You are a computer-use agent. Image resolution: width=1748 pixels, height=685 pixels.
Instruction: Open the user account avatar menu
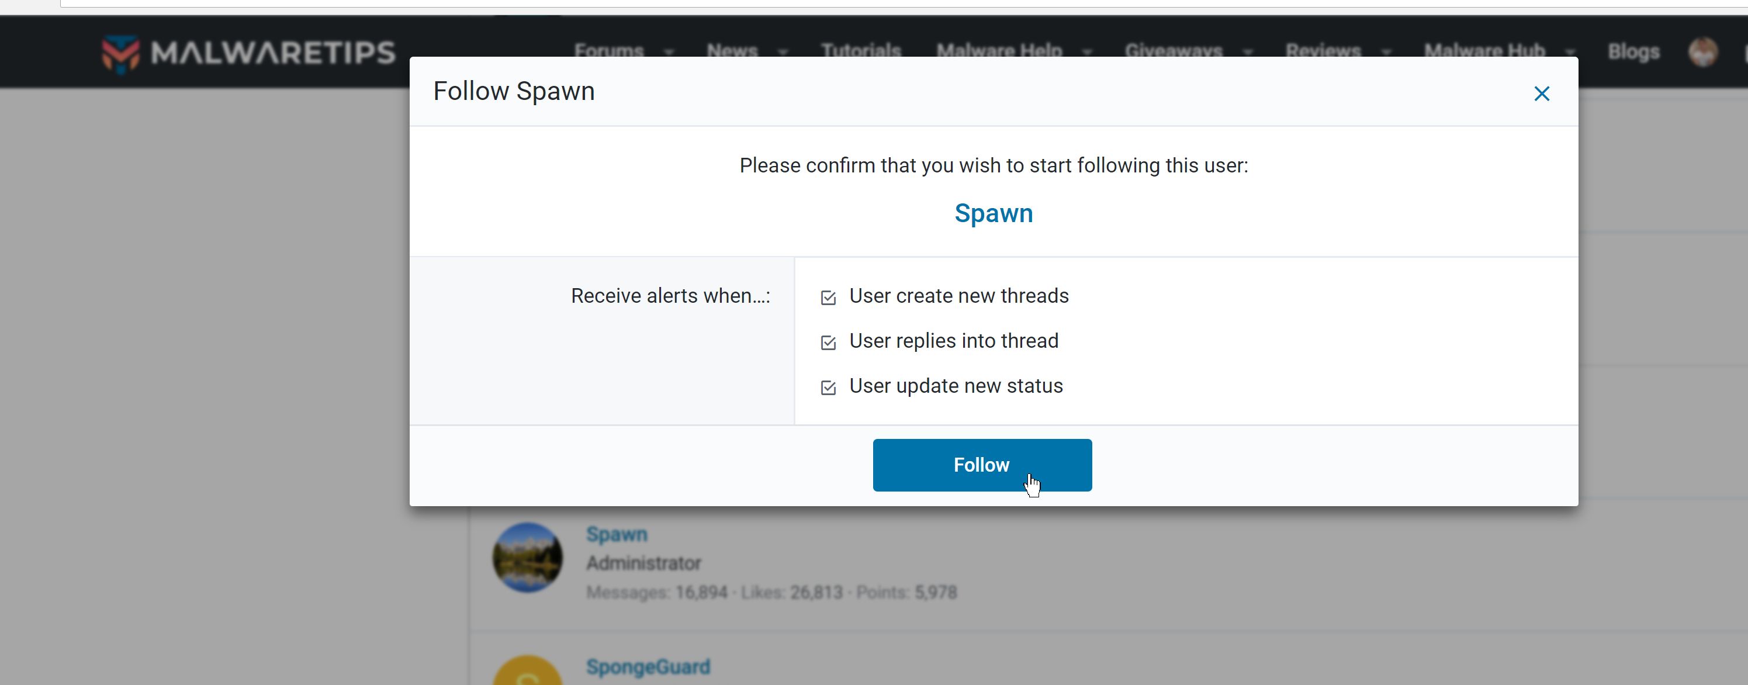(1702, 51)
